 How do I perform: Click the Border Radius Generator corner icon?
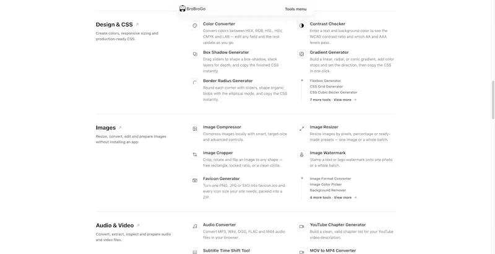pos(195,83)
